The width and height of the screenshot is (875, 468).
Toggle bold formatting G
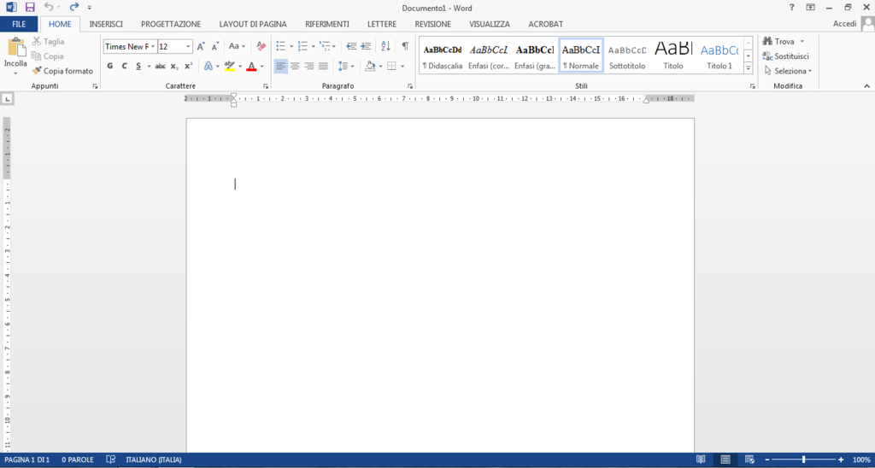110,66
